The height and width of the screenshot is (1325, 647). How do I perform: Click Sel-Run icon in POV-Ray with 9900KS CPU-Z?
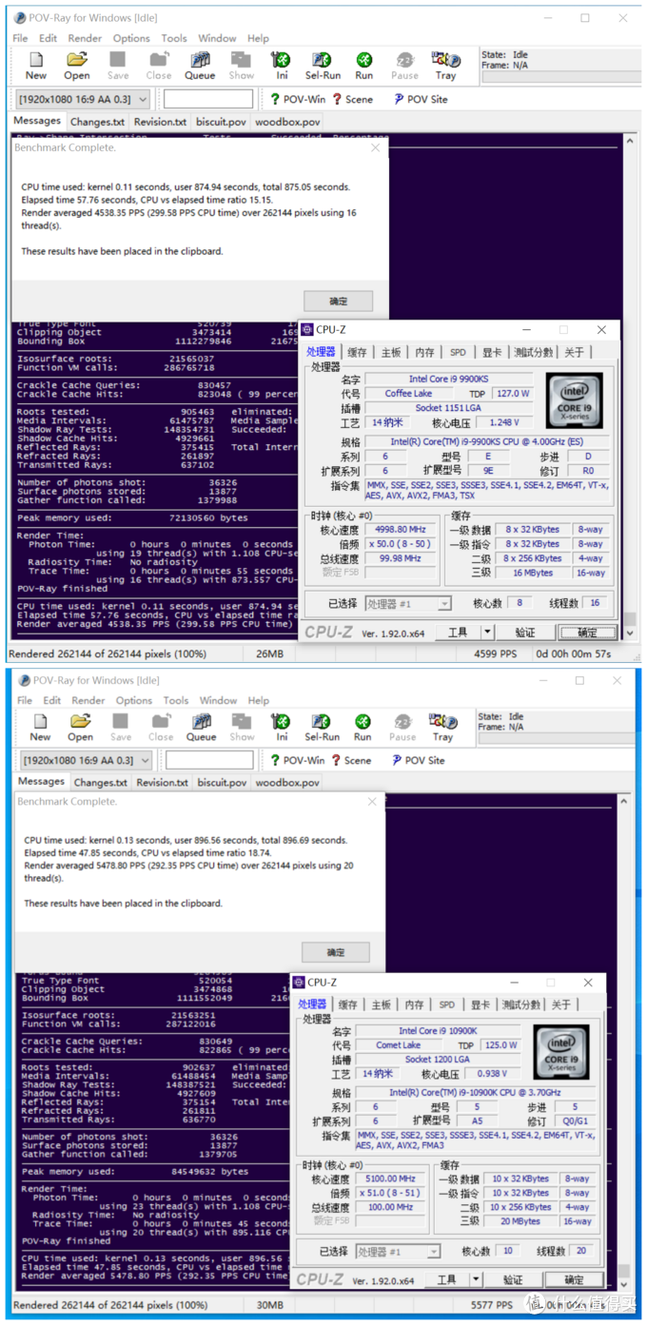pyautogui.click(x=323, y=66)
